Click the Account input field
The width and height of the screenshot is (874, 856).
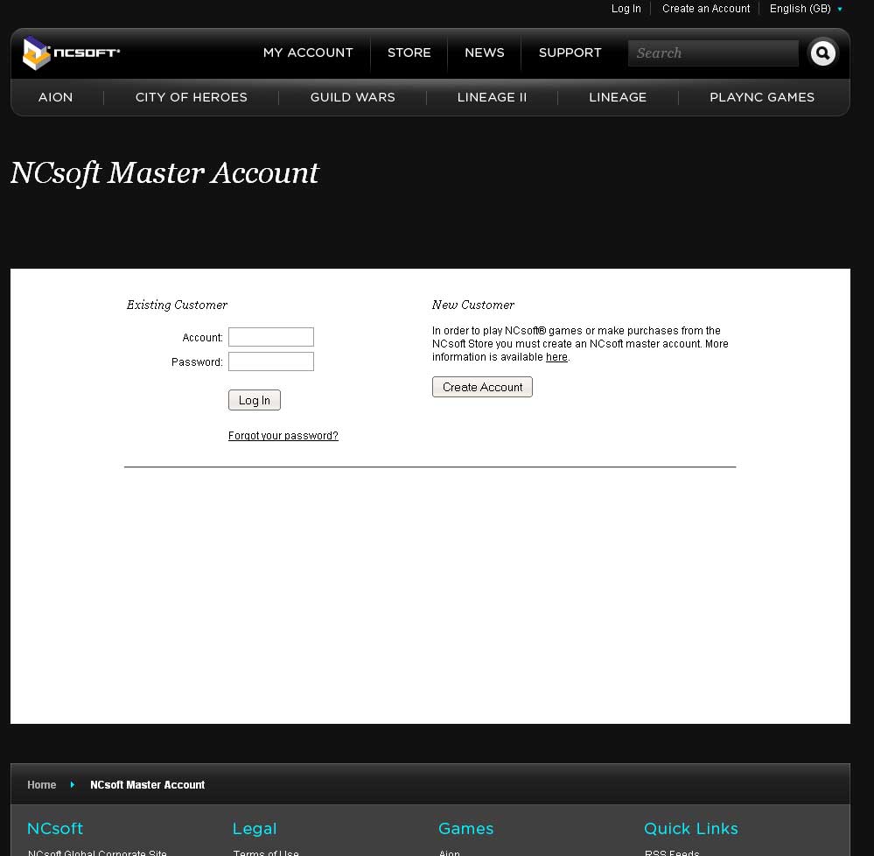click(x=271, y=337)
